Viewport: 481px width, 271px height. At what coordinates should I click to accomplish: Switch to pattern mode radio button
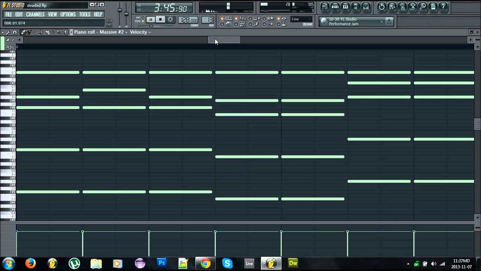tap(143, 18)
